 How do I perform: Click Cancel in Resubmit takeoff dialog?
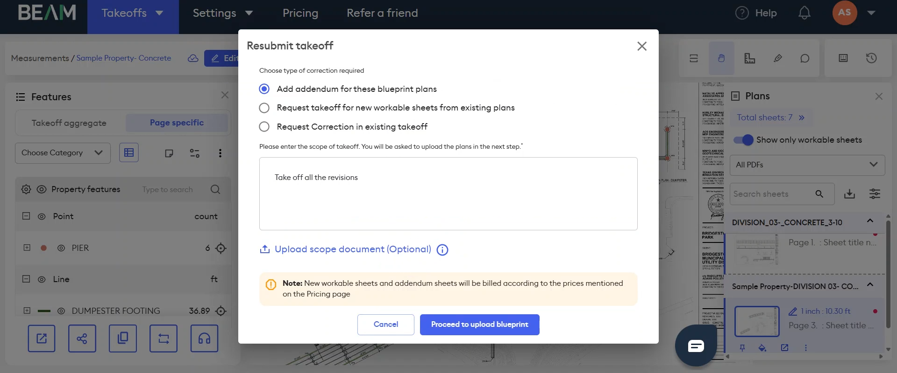pyautogui.click(x=386, y=325)
